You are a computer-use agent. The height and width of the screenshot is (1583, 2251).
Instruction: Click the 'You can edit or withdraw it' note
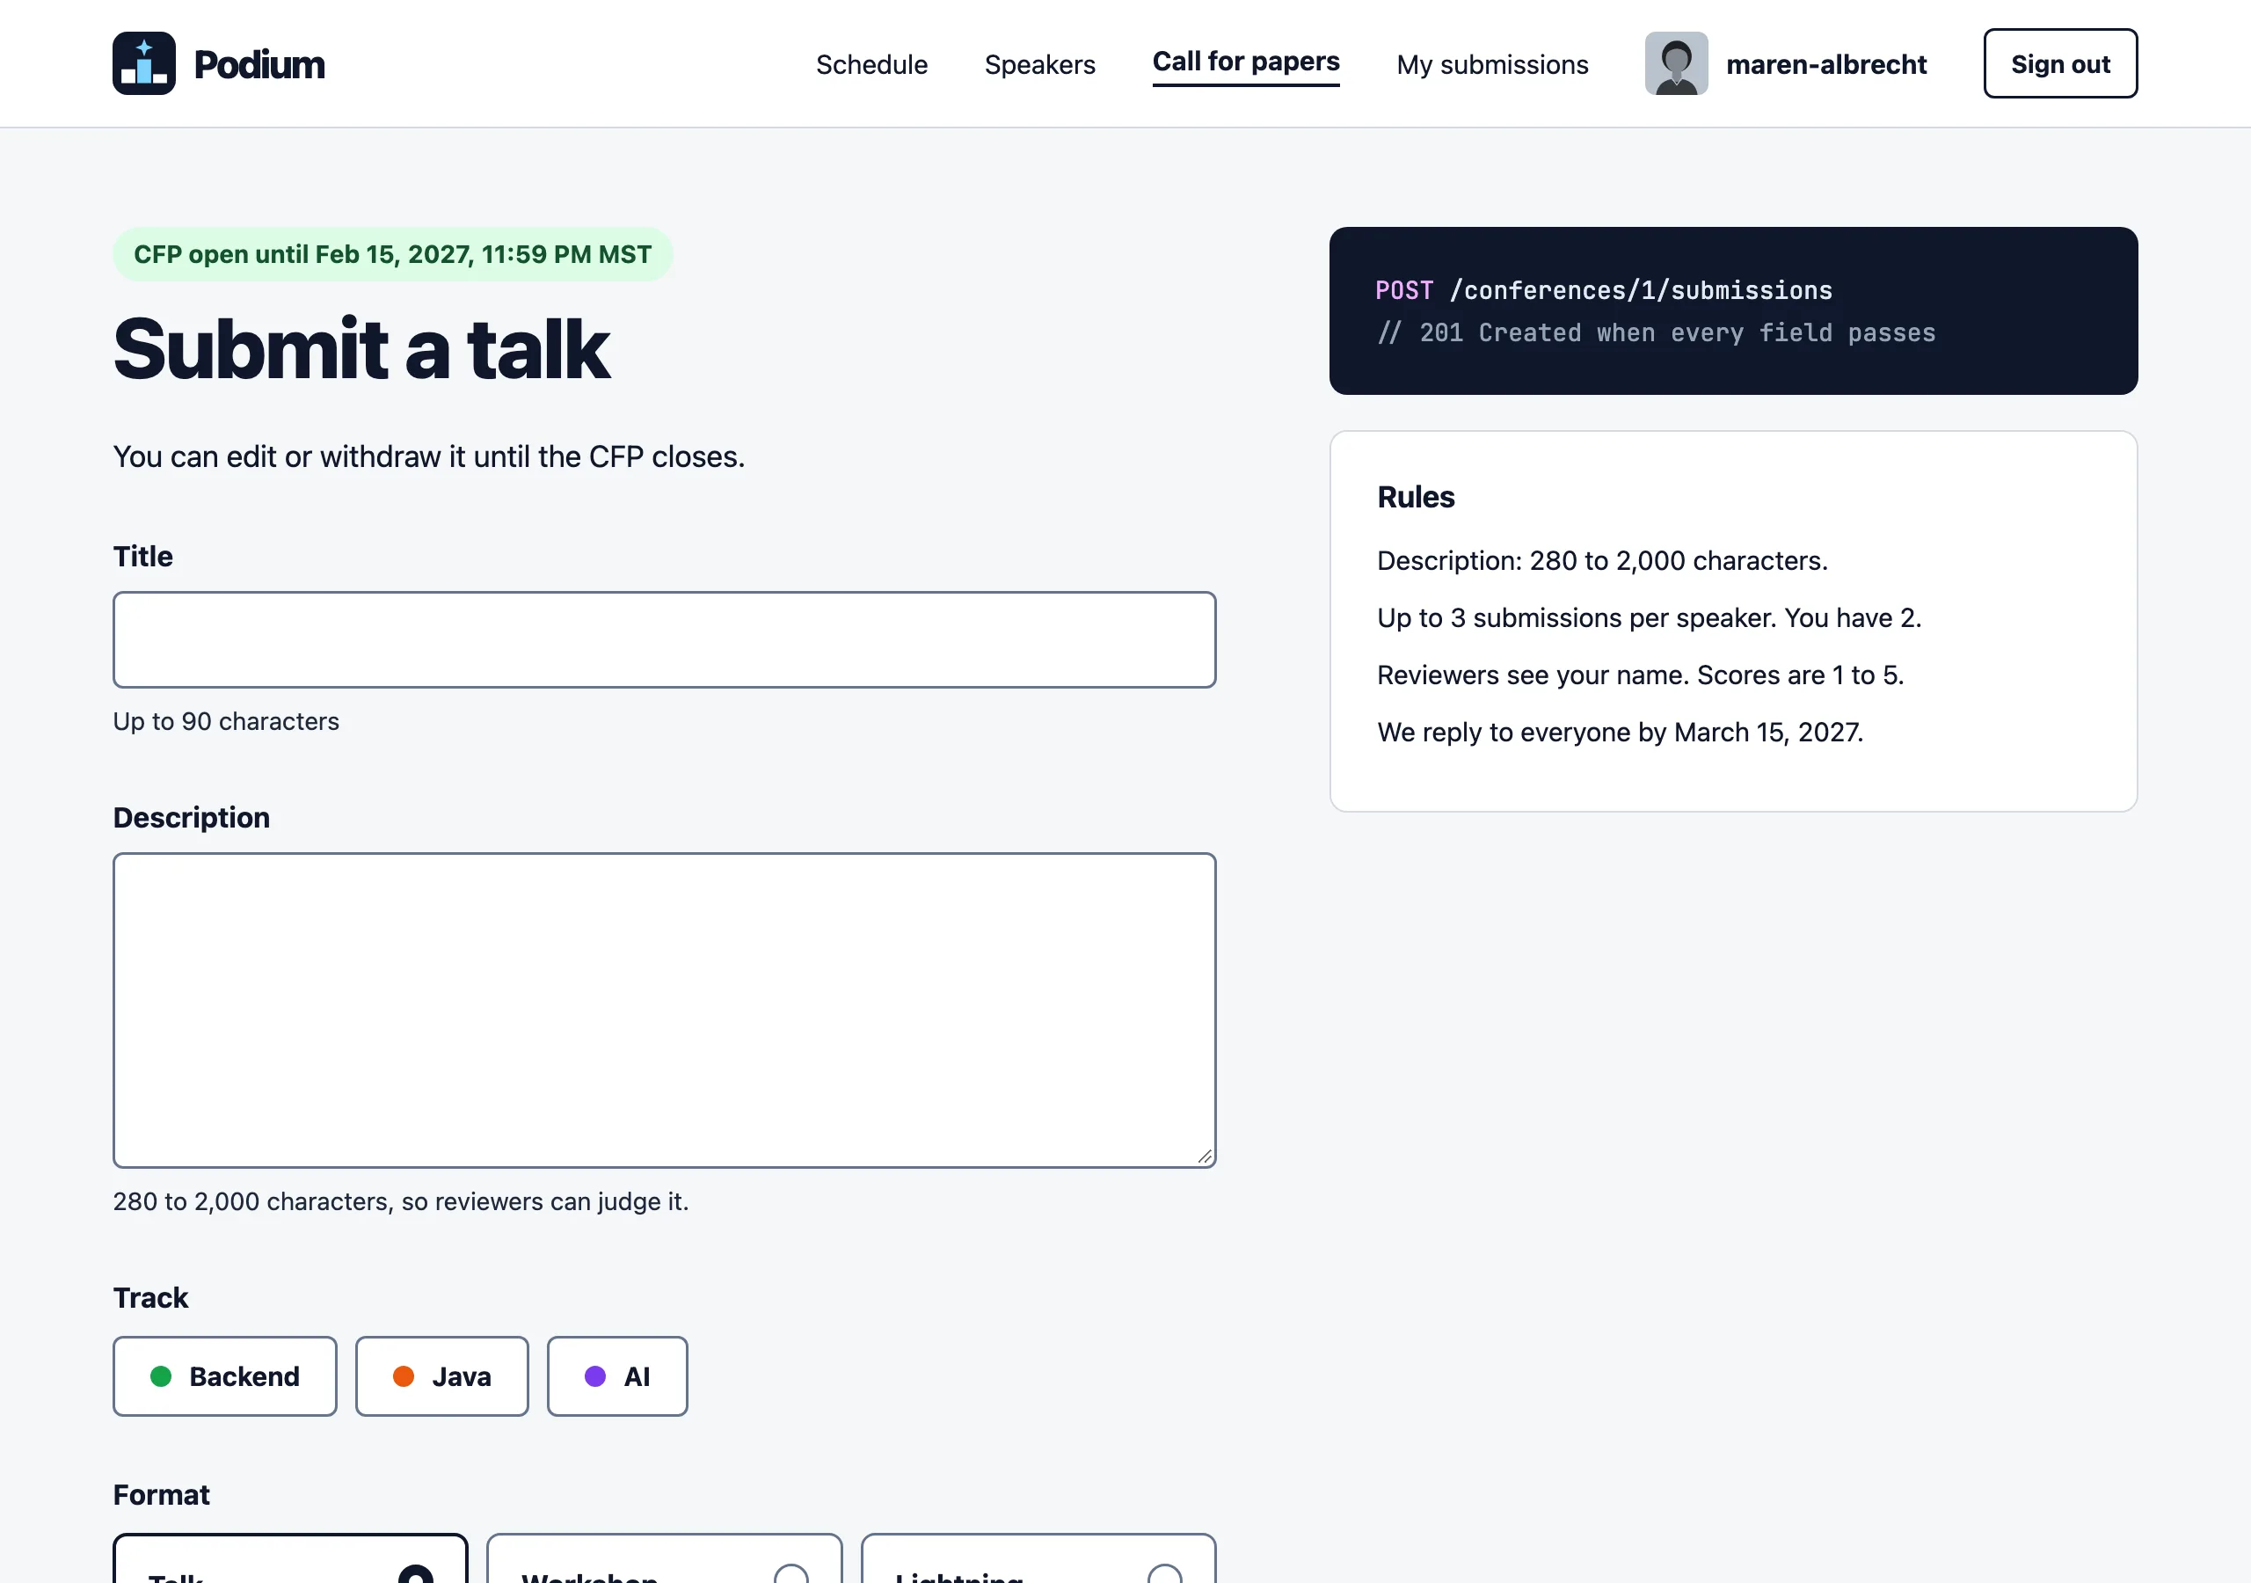click(429, 457)
